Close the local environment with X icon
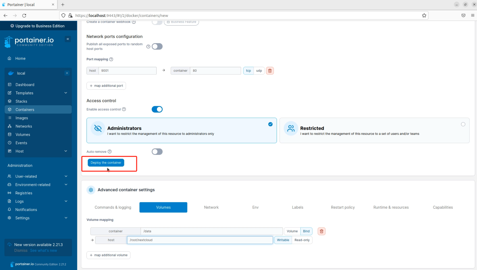Viewport: 477px width, 270px height. pos(67,73)
